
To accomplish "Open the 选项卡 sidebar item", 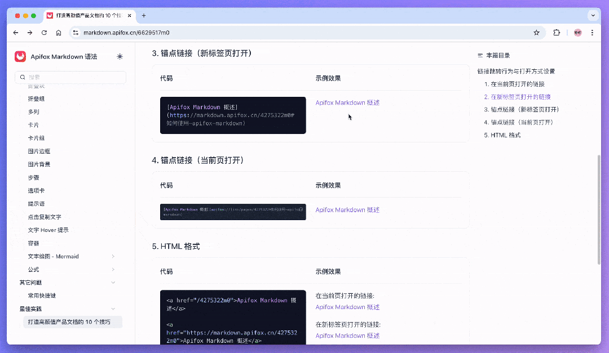I will click(36, 191).
